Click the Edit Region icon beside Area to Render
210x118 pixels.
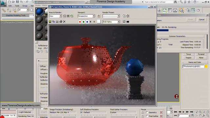[x=65, y=16]
